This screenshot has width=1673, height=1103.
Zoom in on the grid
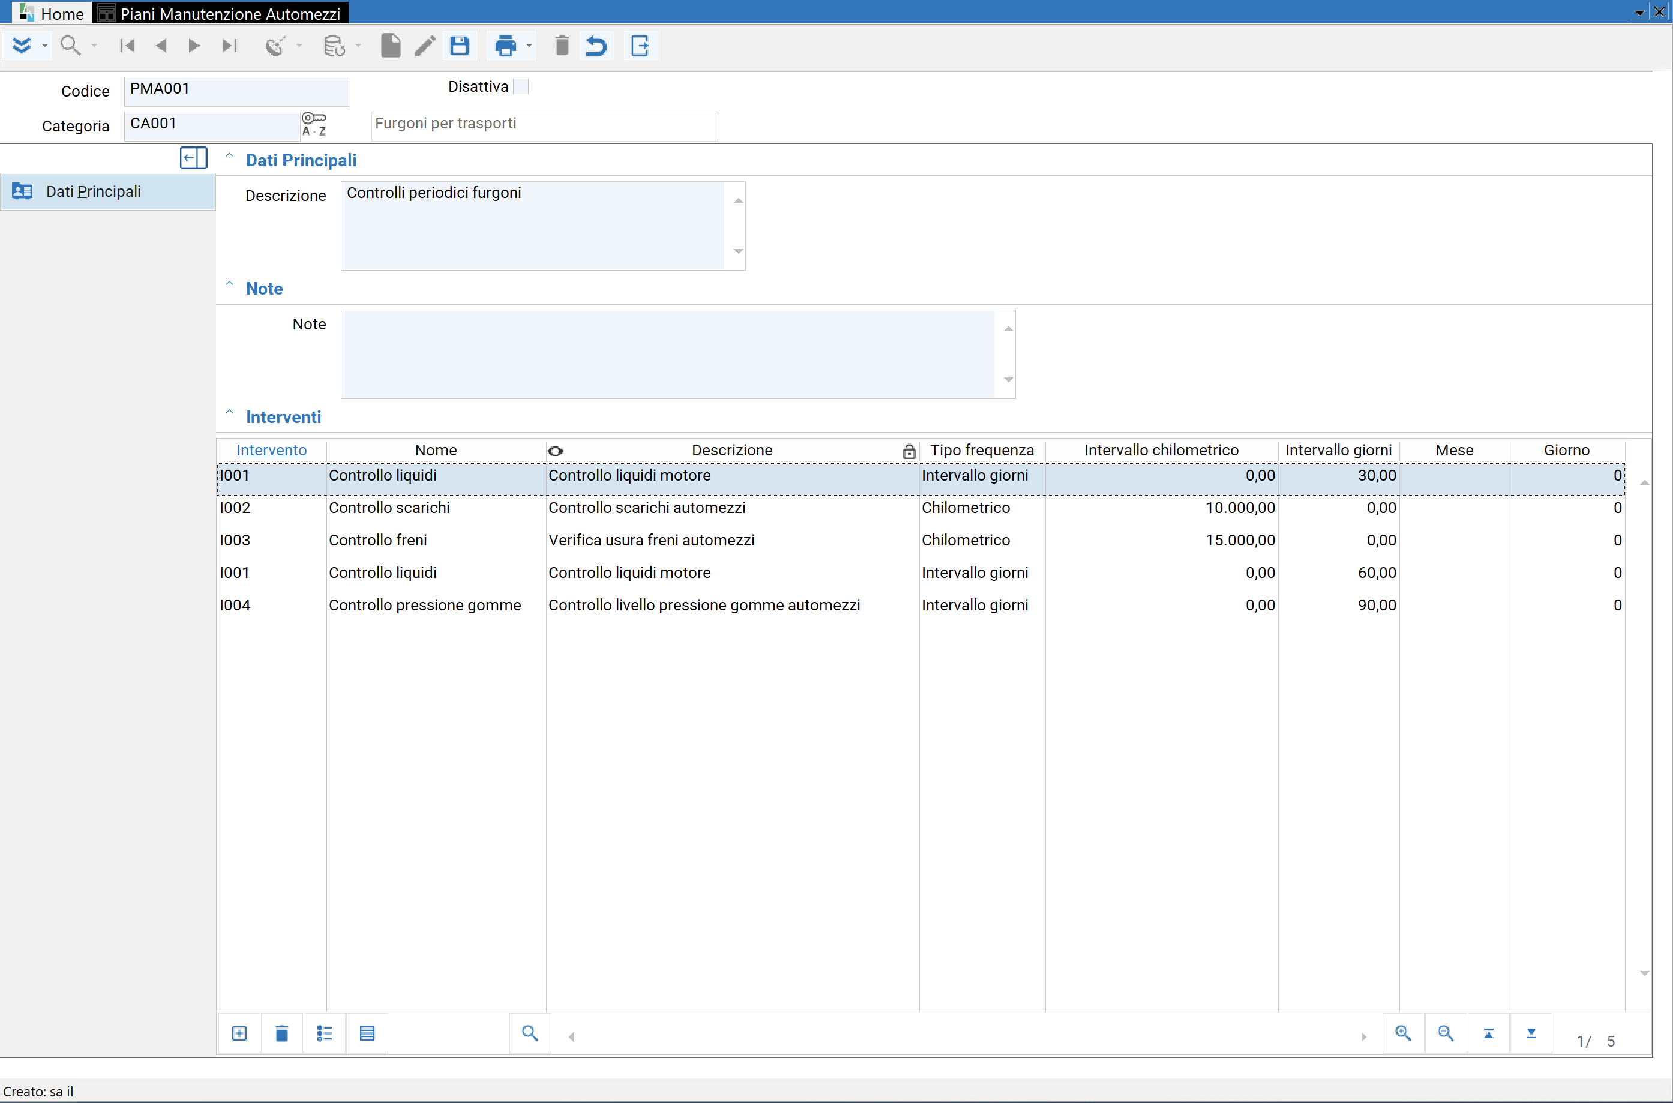click(1404, 1033)
